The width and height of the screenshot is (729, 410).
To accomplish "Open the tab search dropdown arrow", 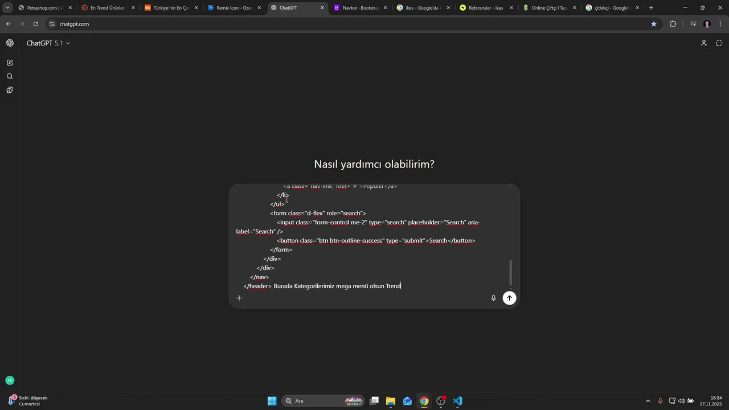I will point(7,8).
